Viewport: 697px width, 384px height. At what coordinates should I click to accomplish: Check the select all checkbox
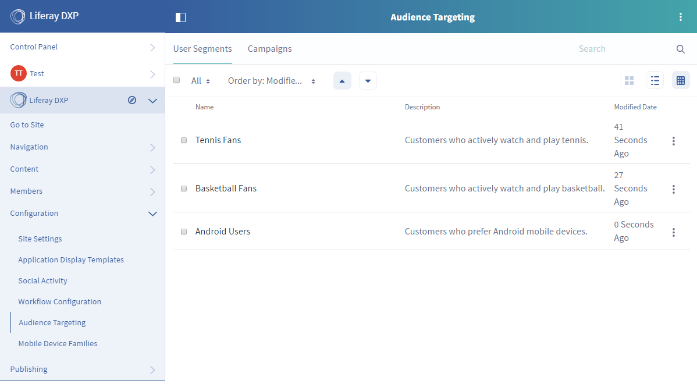(177, 80)
